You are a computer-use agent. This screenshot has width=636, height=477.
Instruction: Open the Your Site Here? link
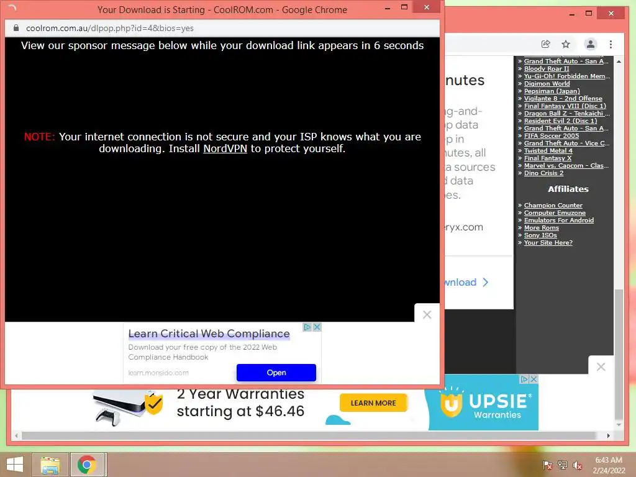[x=548, y=243]
